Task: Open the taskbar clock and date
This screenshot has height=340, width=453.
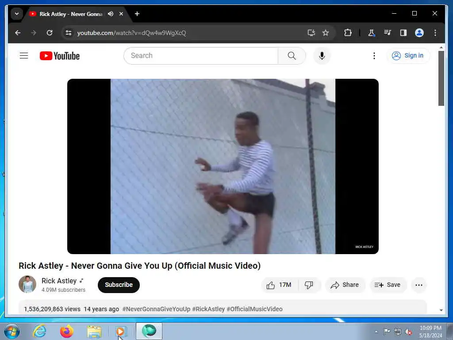Action: 430,332
